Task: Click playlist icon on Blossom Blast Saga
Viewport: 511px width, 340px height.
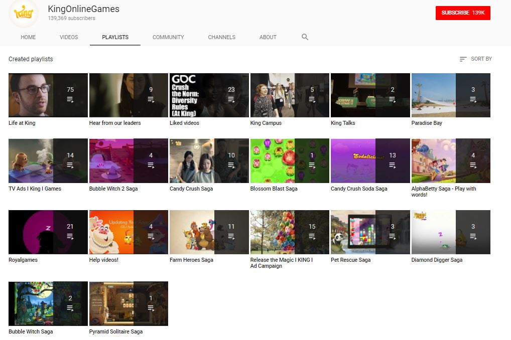Action: pos(312,165)
